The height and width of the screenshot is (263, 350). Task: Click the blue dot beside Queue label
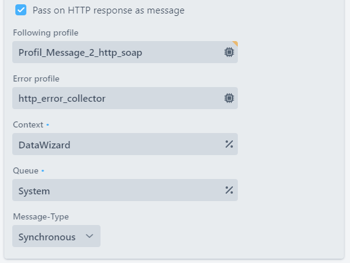click(x=43, y=171)
